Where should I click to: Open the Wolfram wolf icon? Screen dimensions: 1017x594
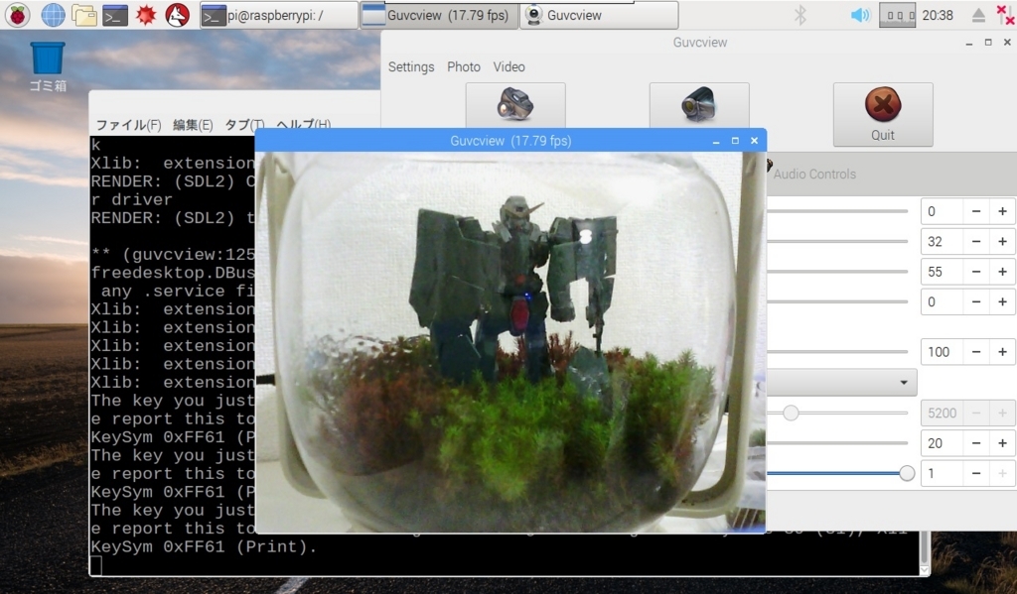177,15
